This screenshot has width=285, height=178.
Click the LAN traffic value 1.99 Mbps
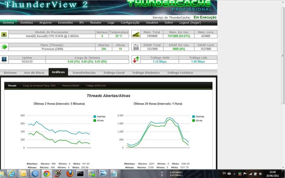tap(198, 61)
